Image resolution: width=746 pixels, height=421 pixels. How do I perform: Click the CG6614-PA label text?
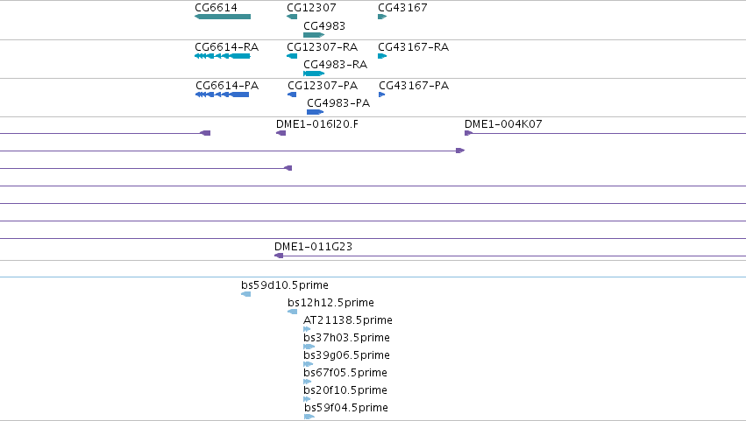(x=227, y=86)
